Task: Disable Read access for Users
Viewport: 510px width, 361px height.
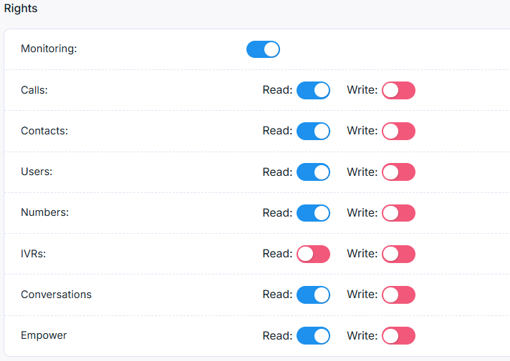Action: [x=313, y=172]
